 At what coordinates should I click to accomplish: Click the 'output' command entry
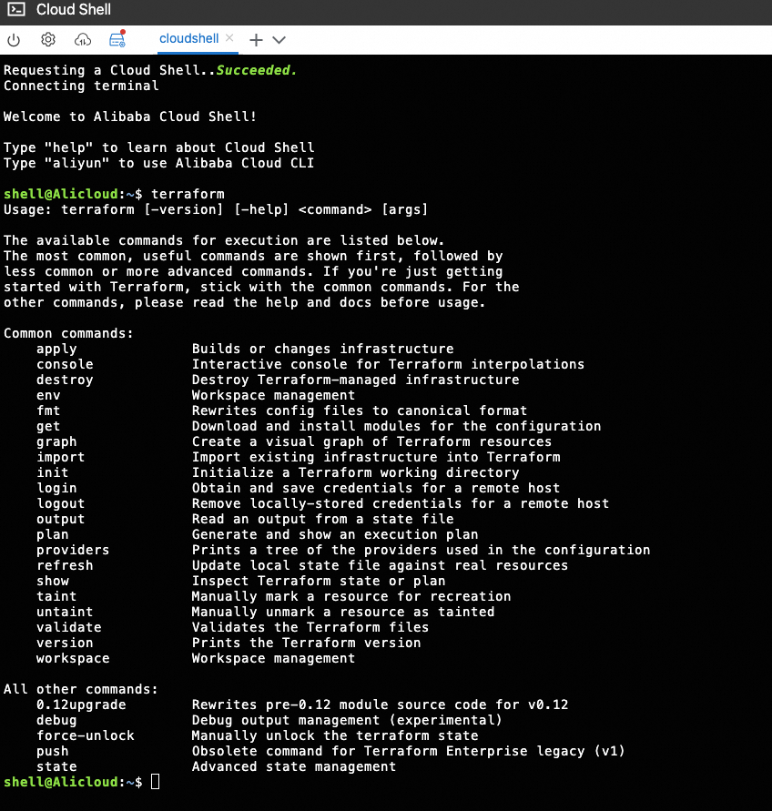point(60,520)
